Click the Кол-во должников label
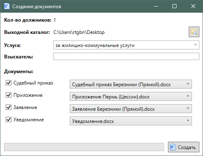203x156 pixels. pyautogui.click(x=28, y=20)
